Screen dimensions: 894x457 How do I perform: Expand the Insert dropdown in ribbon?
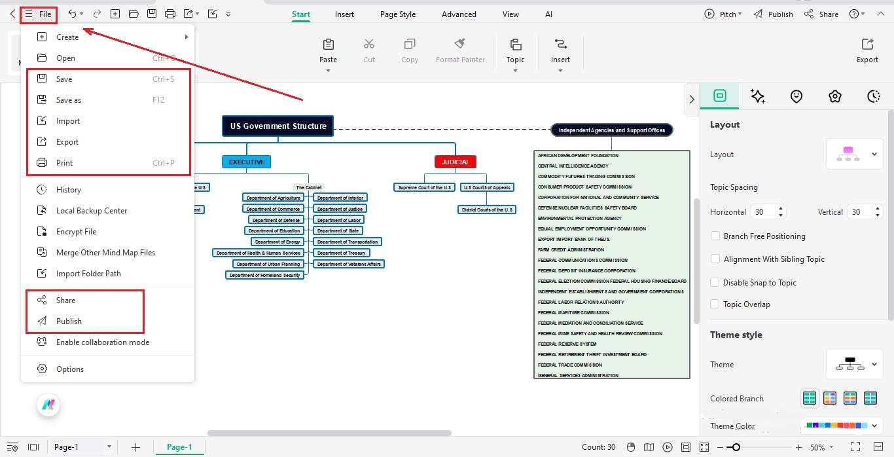pyautogui.click(x=560, y=71)
